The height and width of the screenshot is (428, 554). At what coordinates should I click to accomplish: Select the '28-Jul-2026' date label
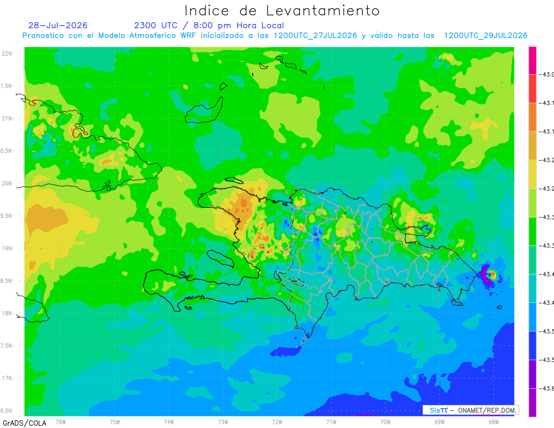point(58,25)
